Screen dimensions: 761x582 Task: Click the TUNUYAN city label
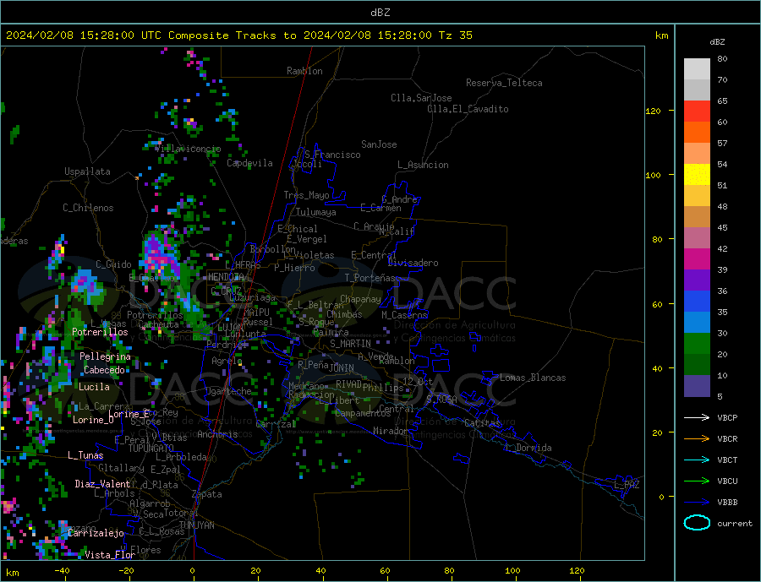pos(196,525)
